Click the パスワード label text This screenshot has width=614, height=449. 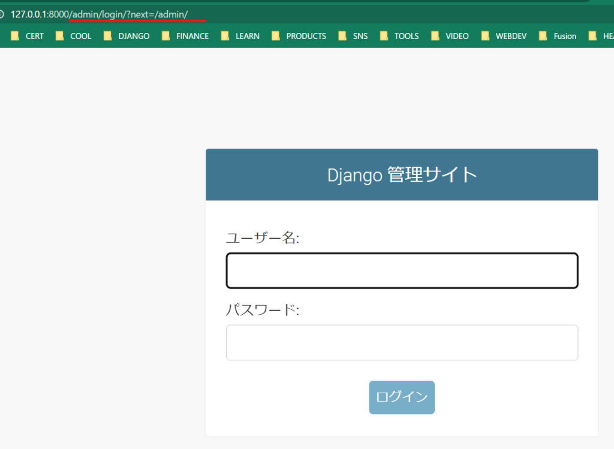263,310
